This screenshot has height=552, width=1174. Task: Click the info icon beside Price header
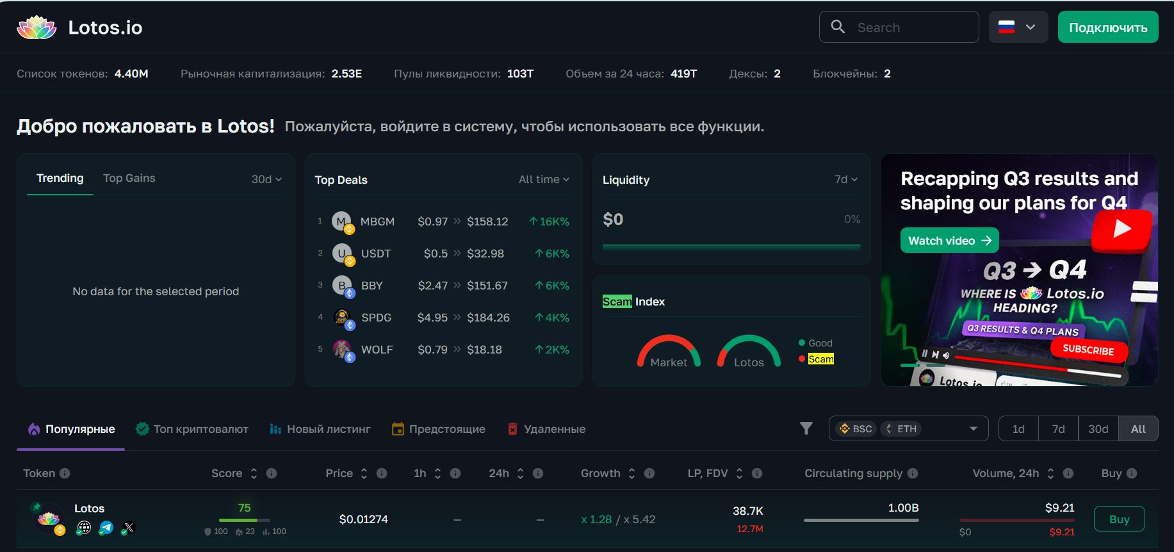(382, 473)
